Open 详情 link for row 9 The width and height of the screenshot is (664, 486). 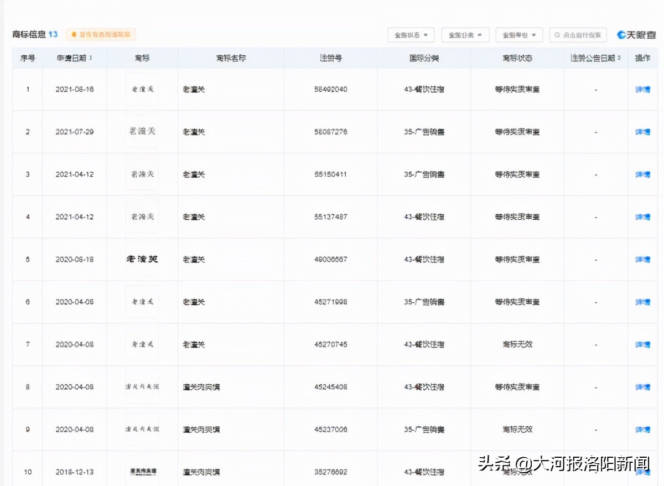pyautogui.click(x=642, y=430)
